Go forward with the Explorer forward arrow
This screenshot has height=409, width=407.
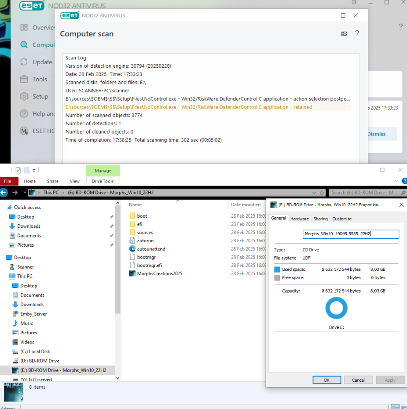coord(15,193)
